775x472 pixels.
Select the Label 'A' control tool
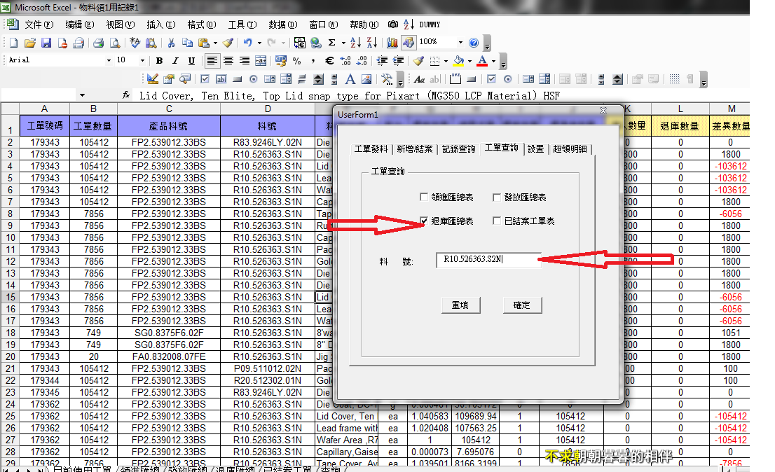[x=350, y=79]
